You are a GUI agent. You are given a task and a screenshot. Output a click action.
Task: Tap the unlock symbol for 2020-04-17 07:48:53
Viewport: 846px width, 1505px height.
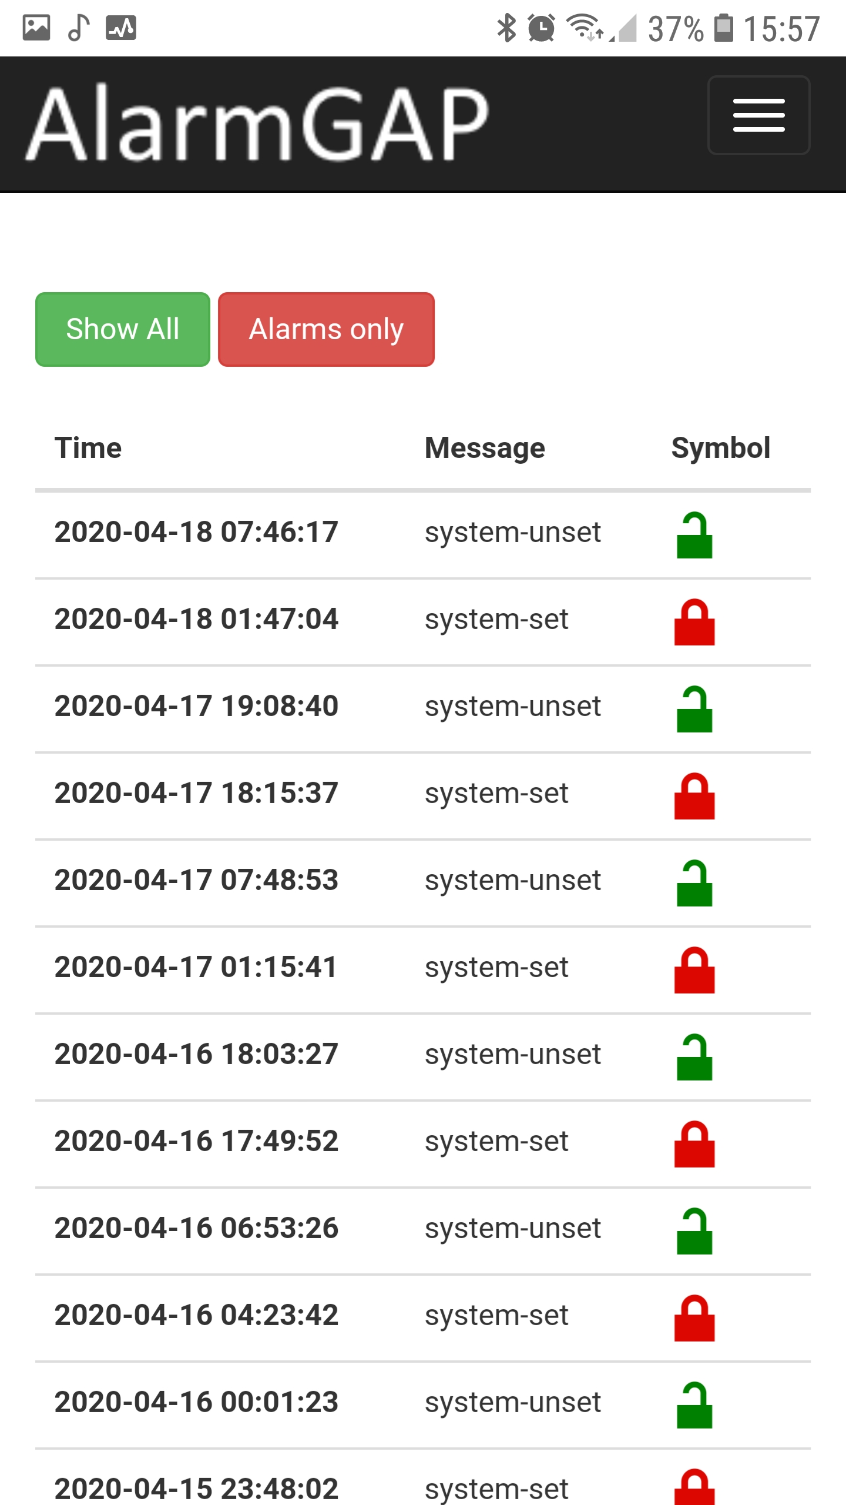coord(694,883)
